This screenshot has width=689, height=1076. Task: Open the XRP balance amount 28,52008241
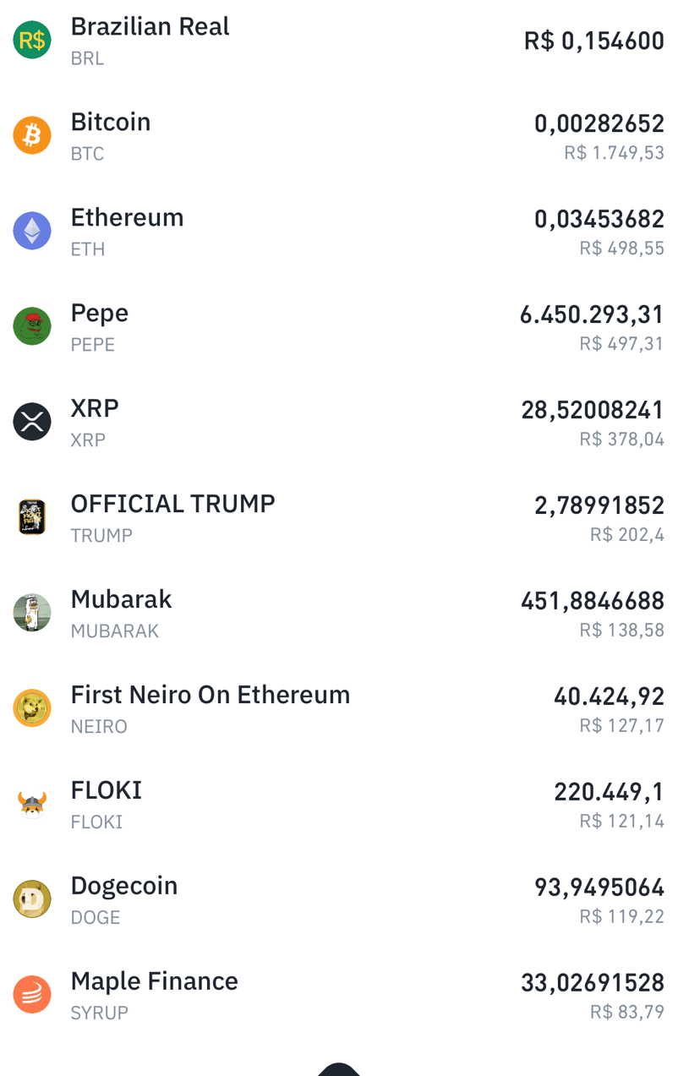click(x=593, y=411)
